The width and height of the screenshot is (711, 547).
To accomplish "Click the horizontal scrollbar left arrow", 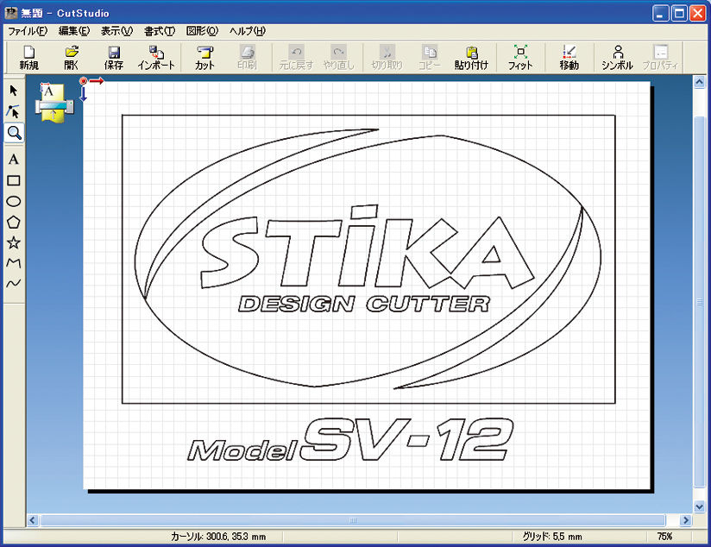I will click(x=34, y=520).
